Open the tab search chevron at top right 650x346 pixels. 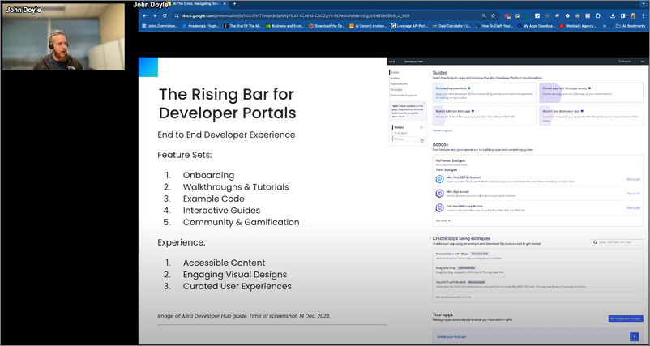(x=644, y=4)
